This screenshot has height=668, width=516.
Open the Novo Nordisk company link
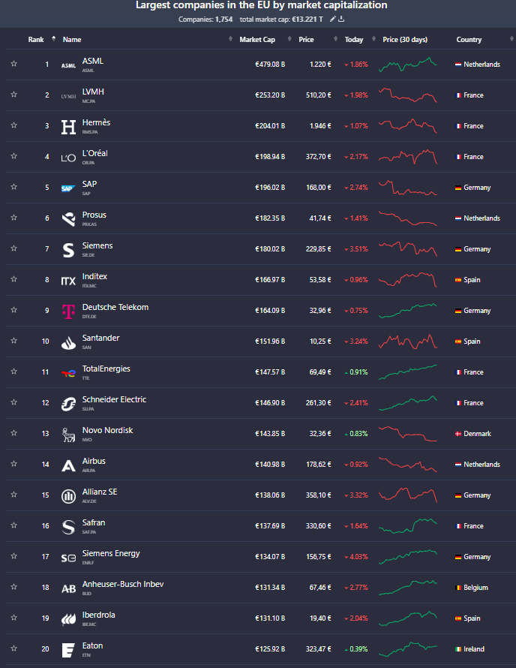pyautogui.click(x=107, y=430)
